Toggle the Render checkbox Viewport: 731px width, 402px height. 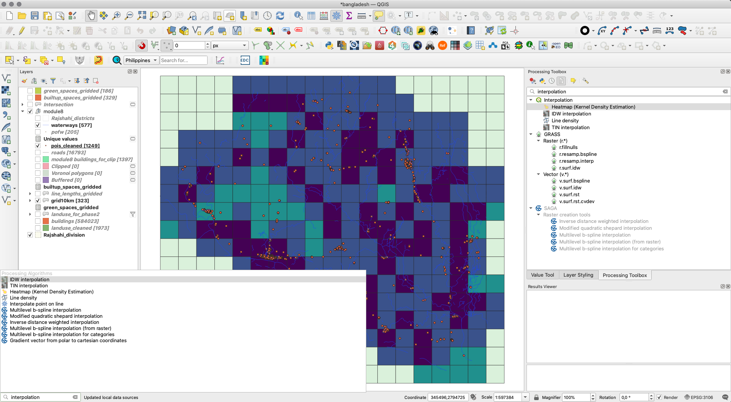[x=659, y=397]
